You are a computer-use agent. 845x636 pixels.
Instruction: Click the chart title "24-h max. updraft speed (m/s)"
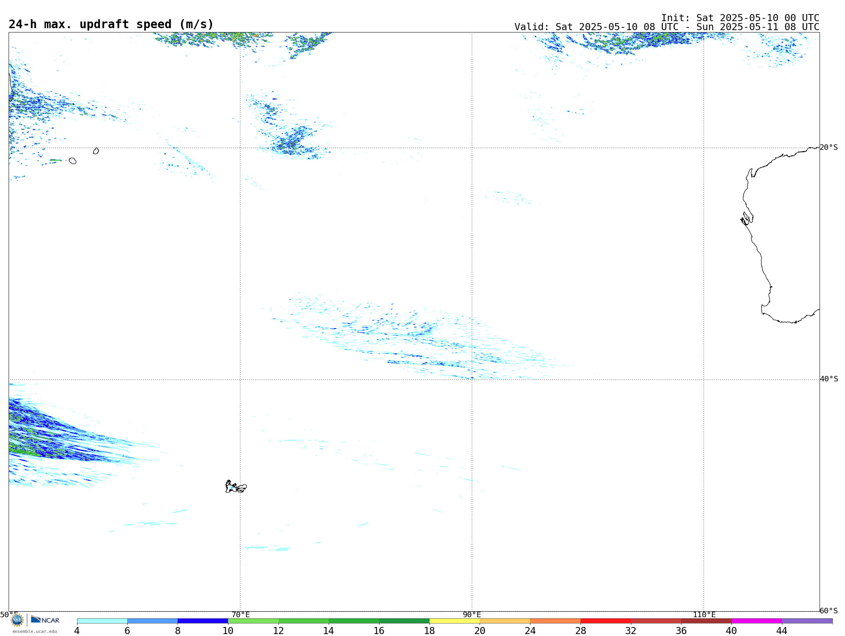click(x=111, y=24)
